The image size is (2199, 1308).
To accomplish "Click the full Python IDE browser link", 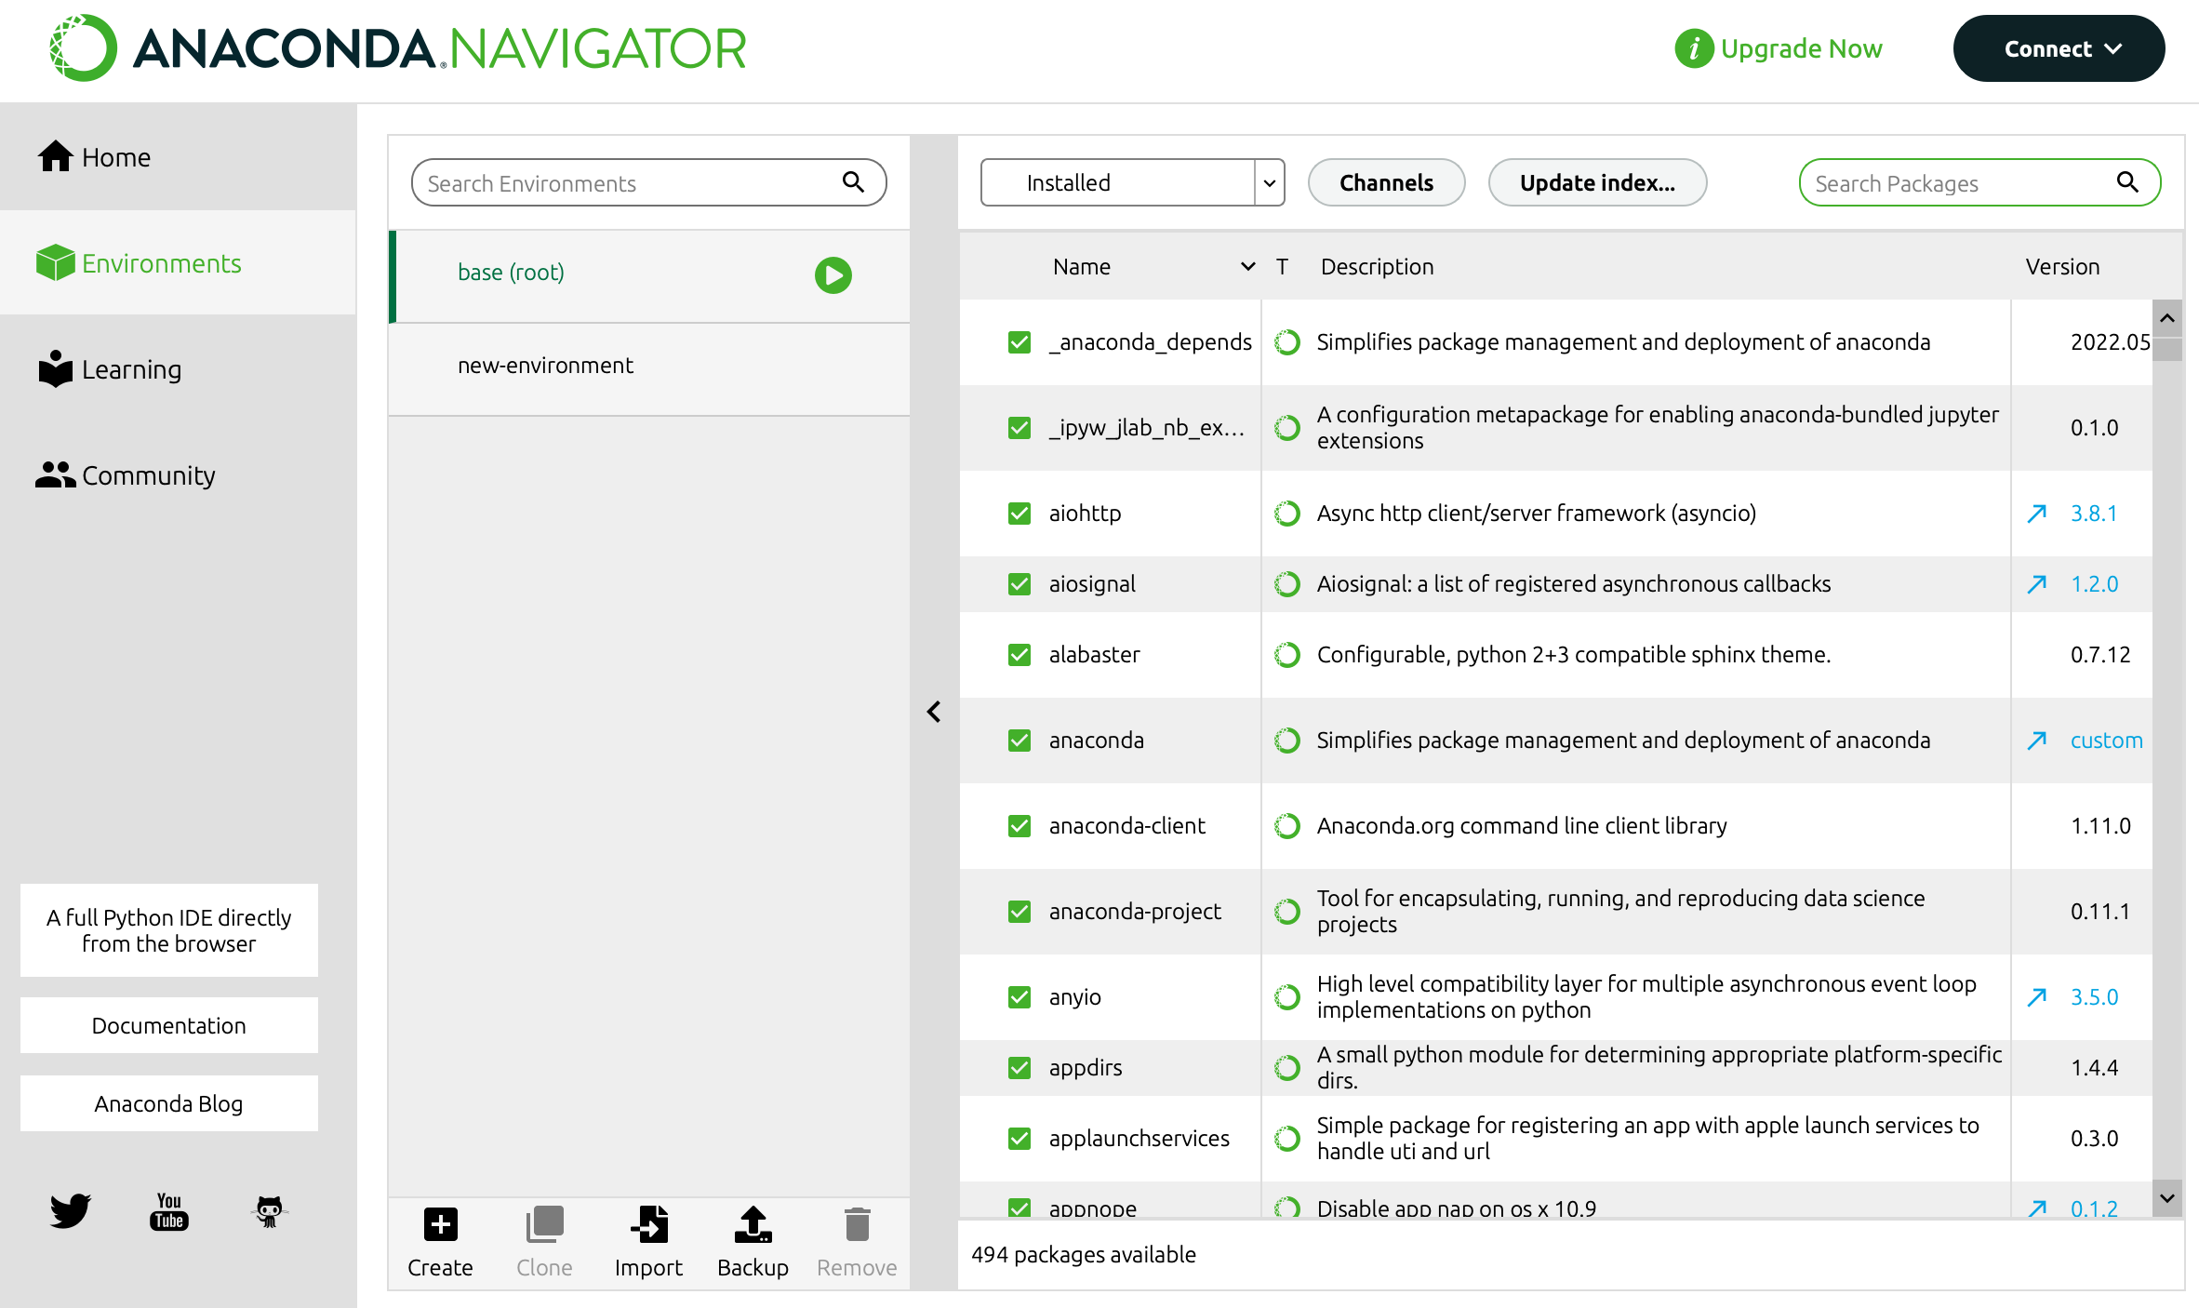I will tap(169, 930).
